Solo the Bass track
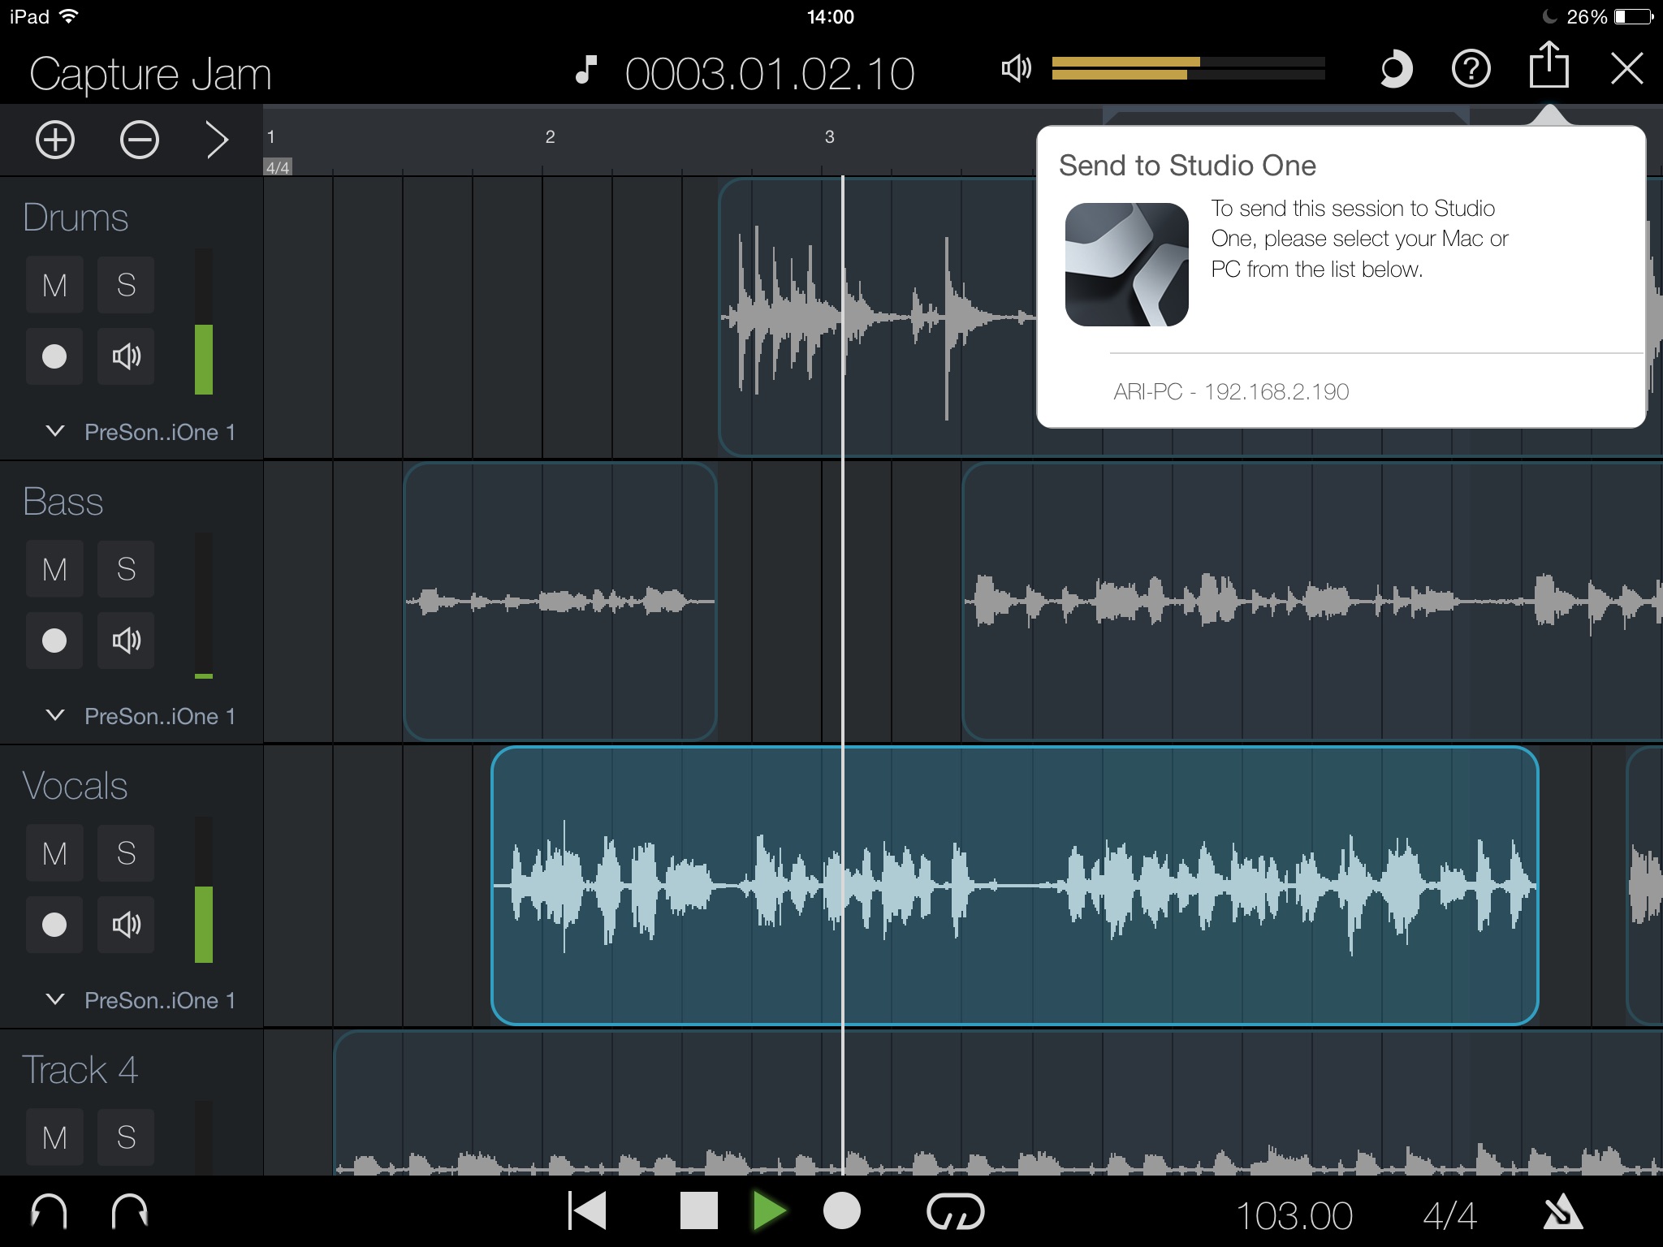Viewport: 1663px width, 1247px height. (x=126, y=569)
